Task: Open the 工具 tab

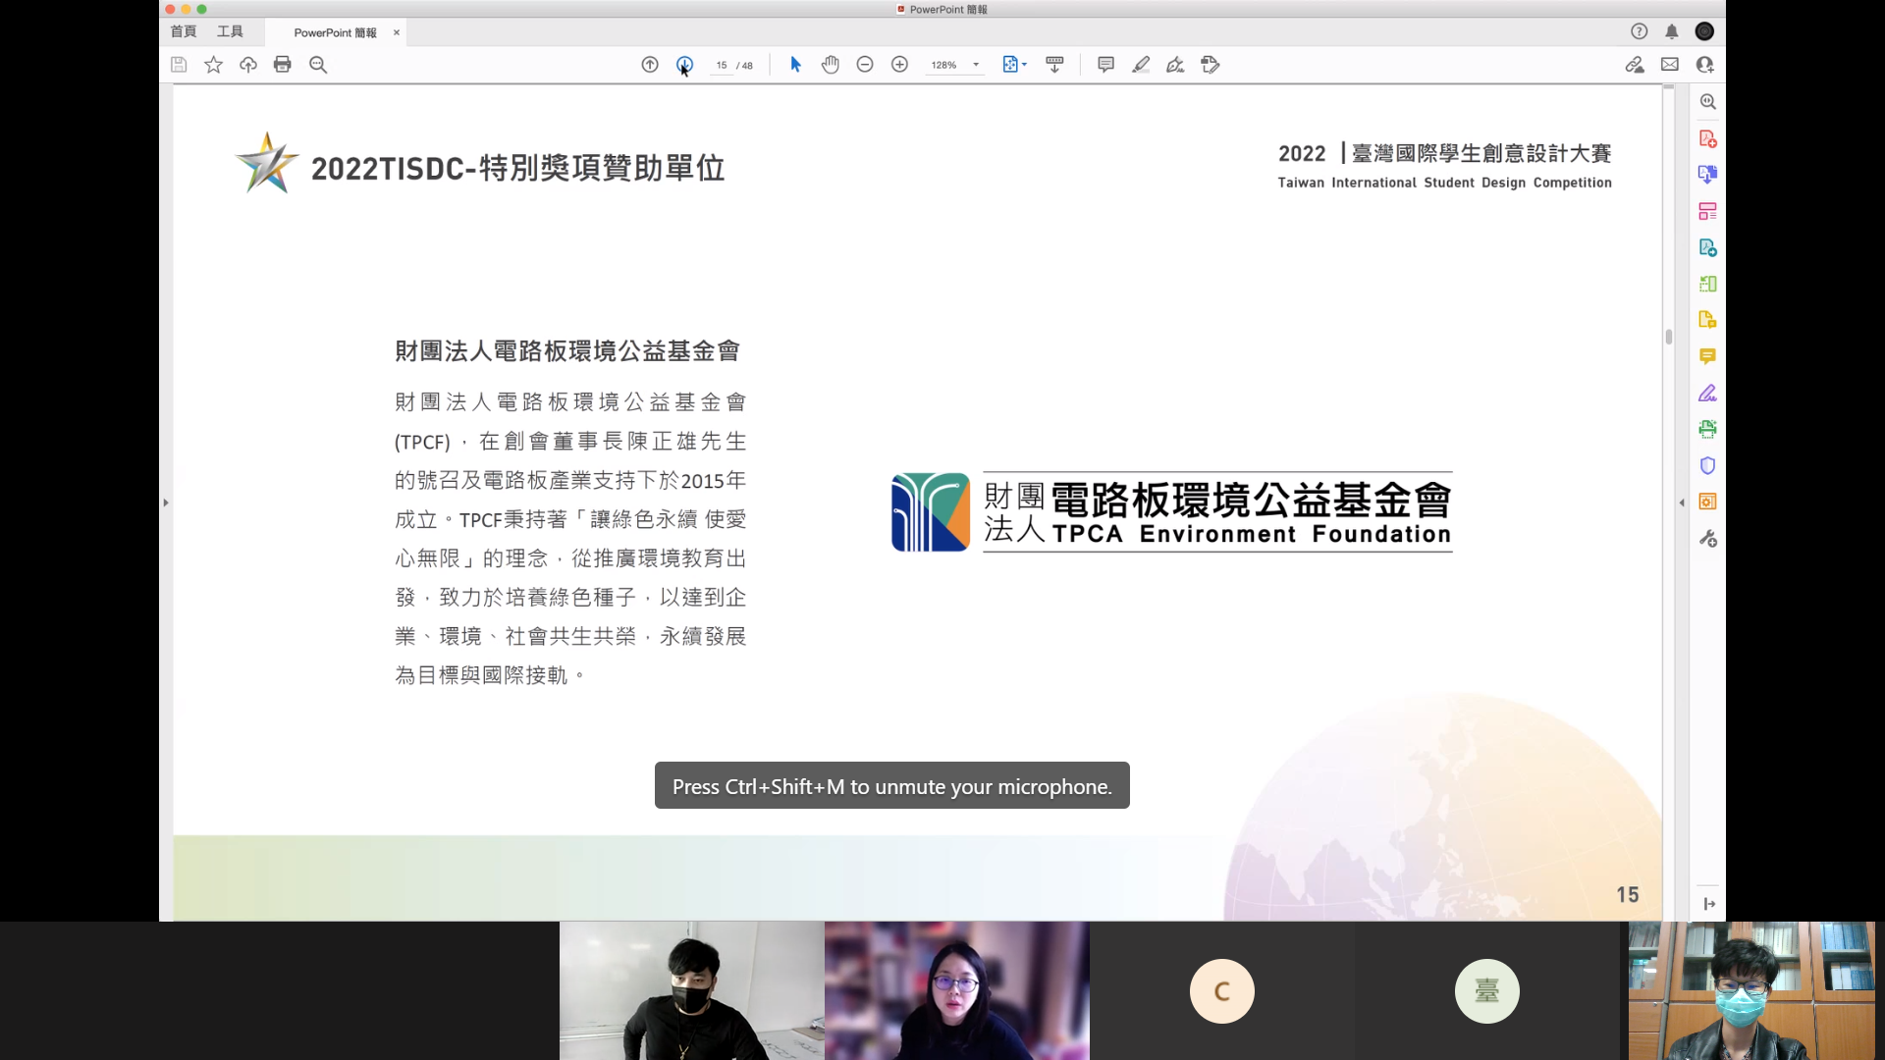Action: pyautogui.click(x=230, y=31)
